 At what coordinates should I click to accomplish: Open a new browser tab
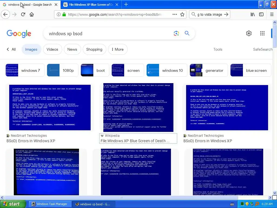(126, 4)
